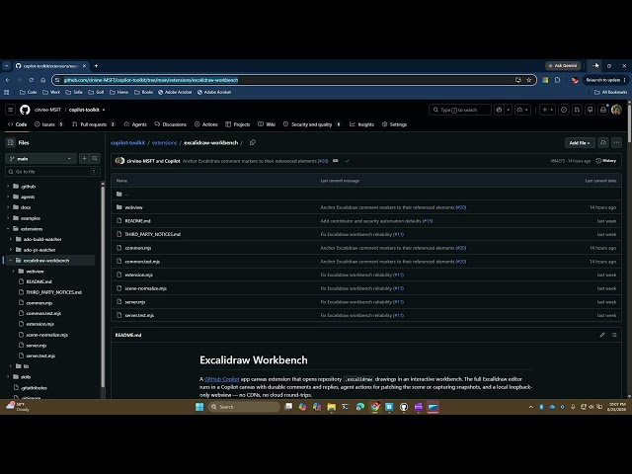Click the Microsoft colored squares extension icon
This screenshot has height=474, width=632.
coord(545,80)
